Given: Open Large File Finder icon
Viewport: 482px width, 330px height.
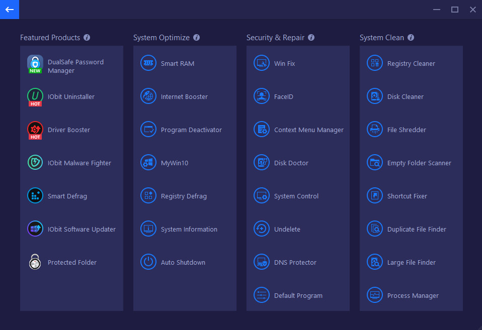Looking at the screenshot, I should click(x=374, y=262).
